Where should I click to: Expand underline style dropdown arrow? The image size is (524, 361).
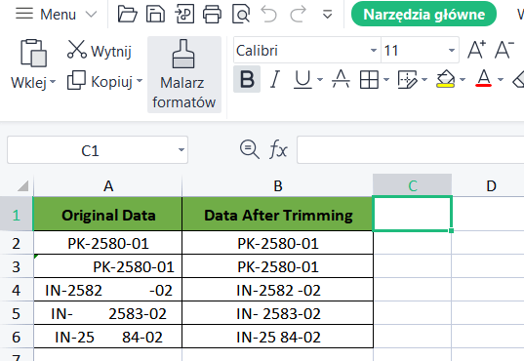(320, 80)
